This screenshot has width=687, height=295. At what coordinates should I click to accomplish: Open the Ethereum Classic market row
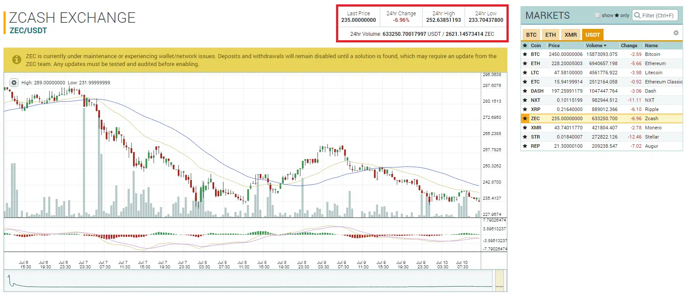602,82
